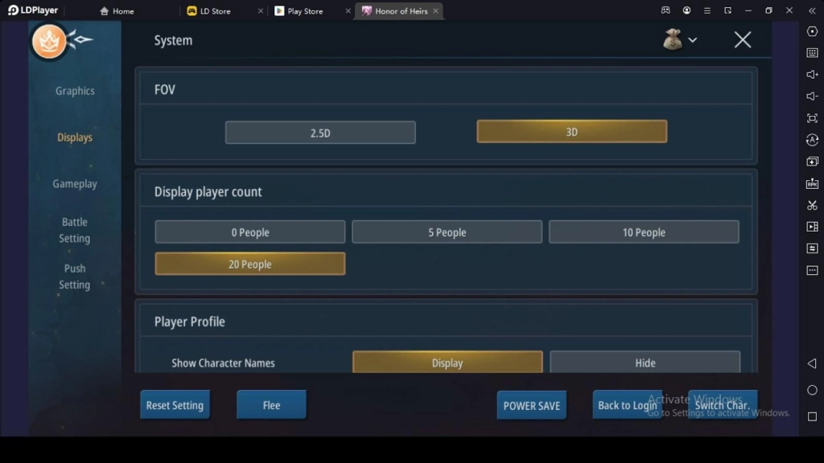Screen dimensions: 824x463
Task: Close the Honor of Heirs tab
Action: [435, 11]
